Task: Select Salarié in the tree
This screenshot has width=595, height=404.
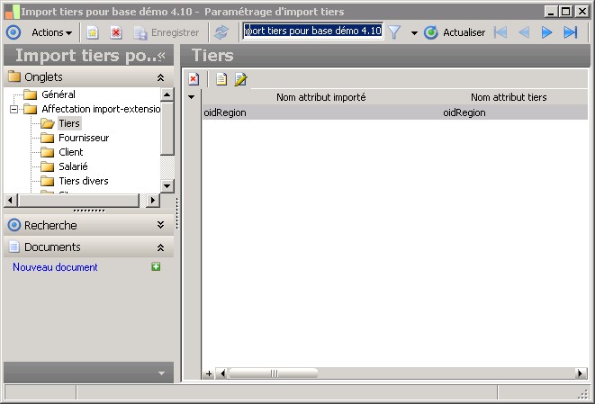Action: coord(73,166)
